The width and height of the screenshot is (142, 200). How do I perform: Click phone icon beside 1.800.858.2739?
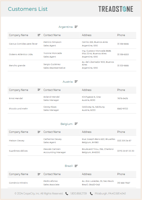(67, 194)
